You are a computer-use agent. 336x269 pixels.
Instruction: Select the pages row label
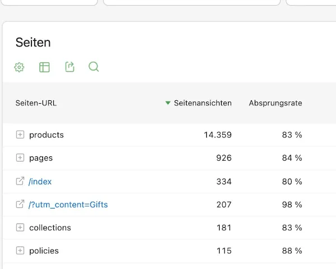point(41,158)
